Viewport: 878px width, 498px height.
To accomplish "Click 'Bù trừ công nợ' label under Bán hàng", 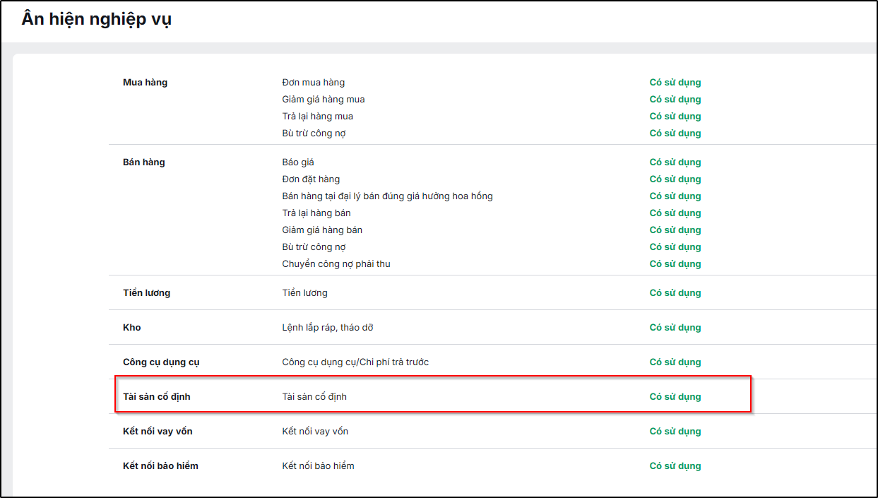I will 314,247.
